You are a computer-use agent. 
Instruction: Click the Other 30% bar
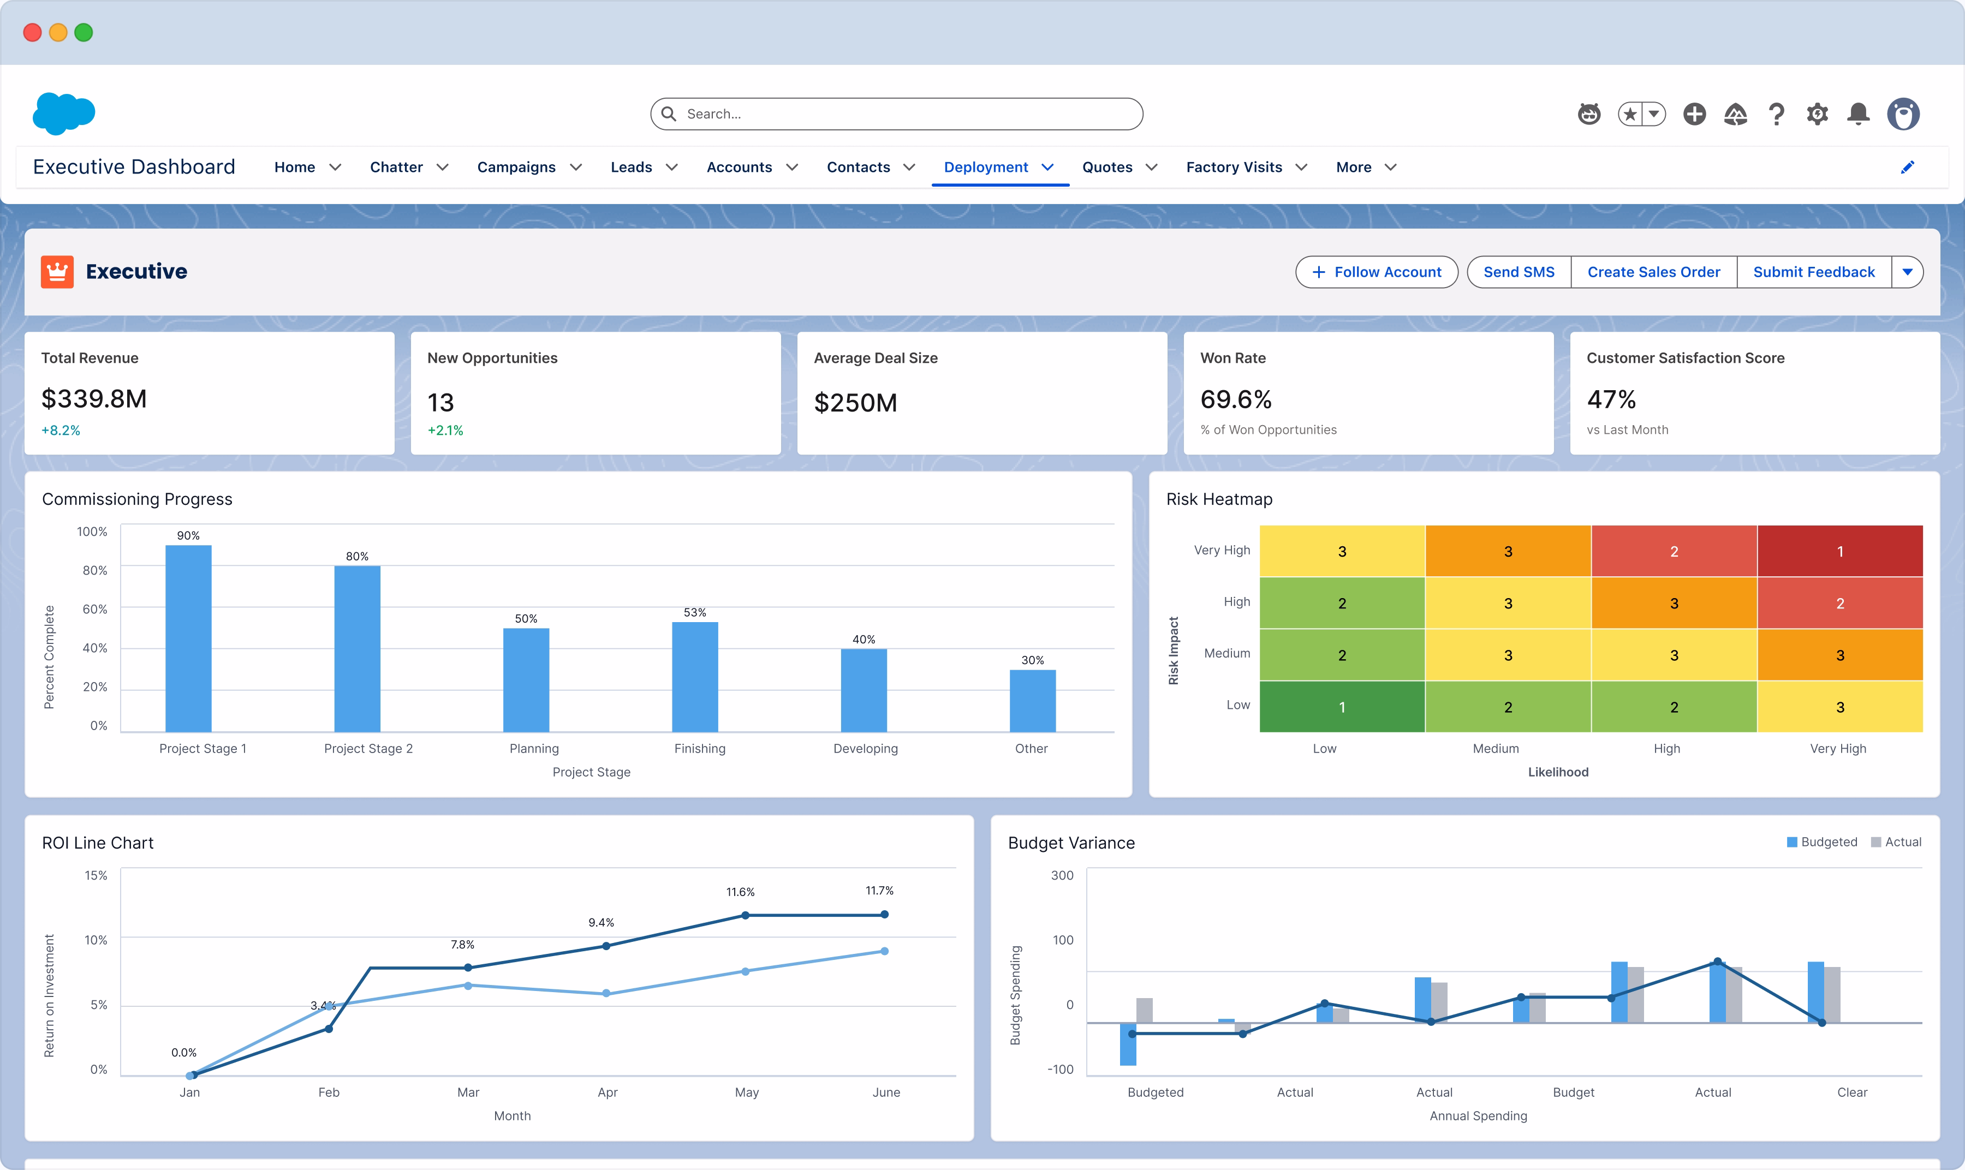click(1032, 701)
